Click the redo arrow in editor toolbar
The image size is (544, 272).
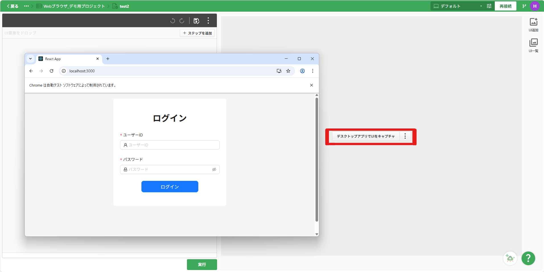[x=182, y=21]
